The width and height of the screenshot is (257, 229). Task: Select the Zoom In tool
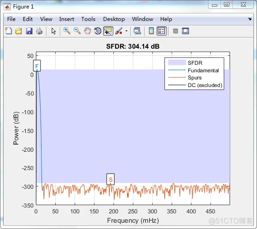[x=67, y=31]
